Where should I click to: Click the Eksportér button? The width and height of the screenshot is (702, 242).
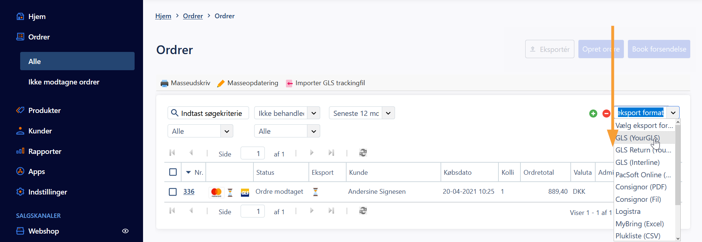550,49
